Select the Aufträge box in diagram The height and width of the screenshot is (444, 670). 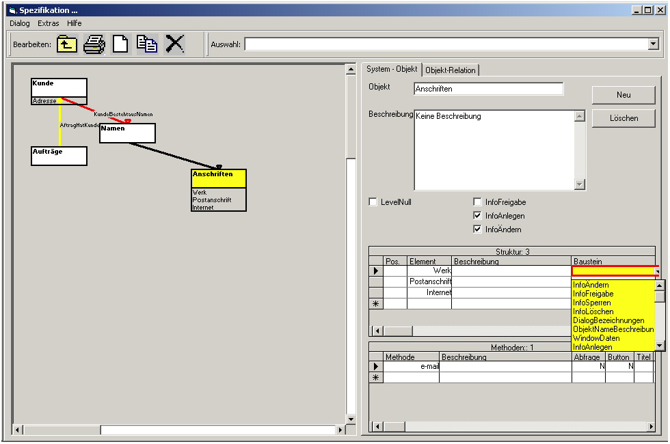click(59, 156)
